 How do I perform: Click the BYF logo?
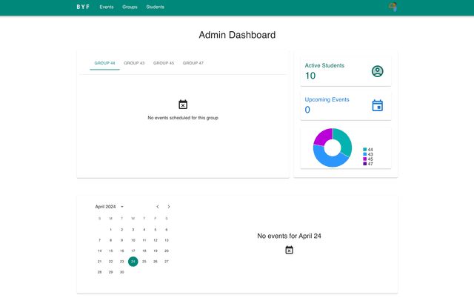coord(83,7)
